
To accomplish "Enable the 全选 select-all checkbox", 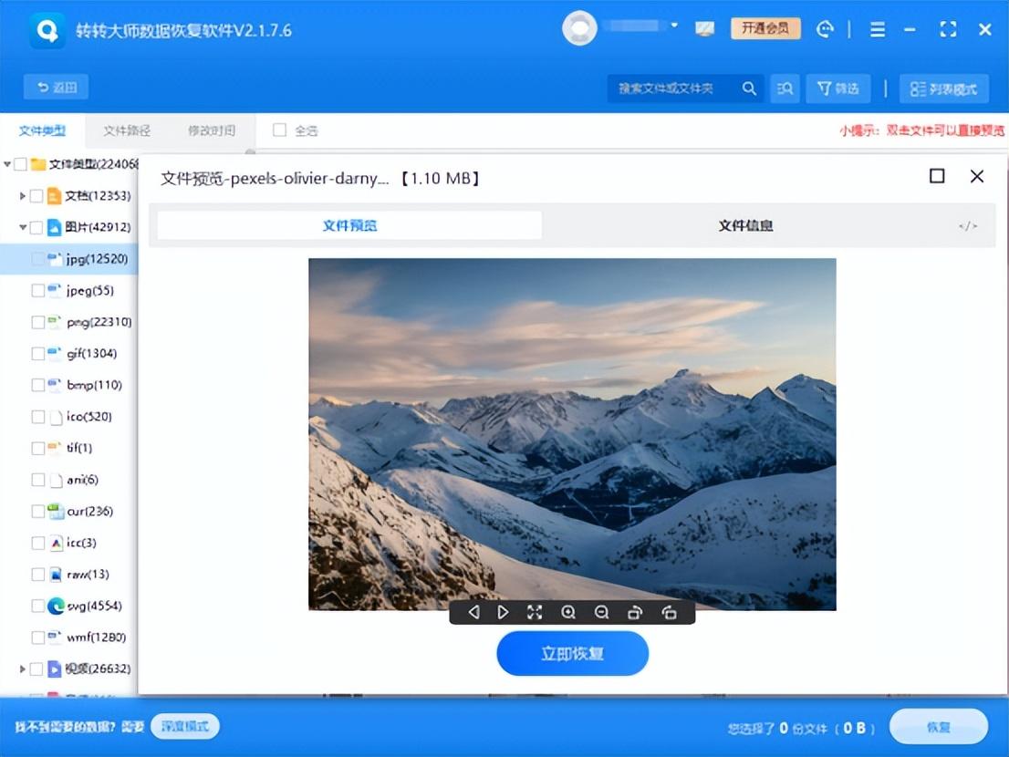I will pos(280,130).
